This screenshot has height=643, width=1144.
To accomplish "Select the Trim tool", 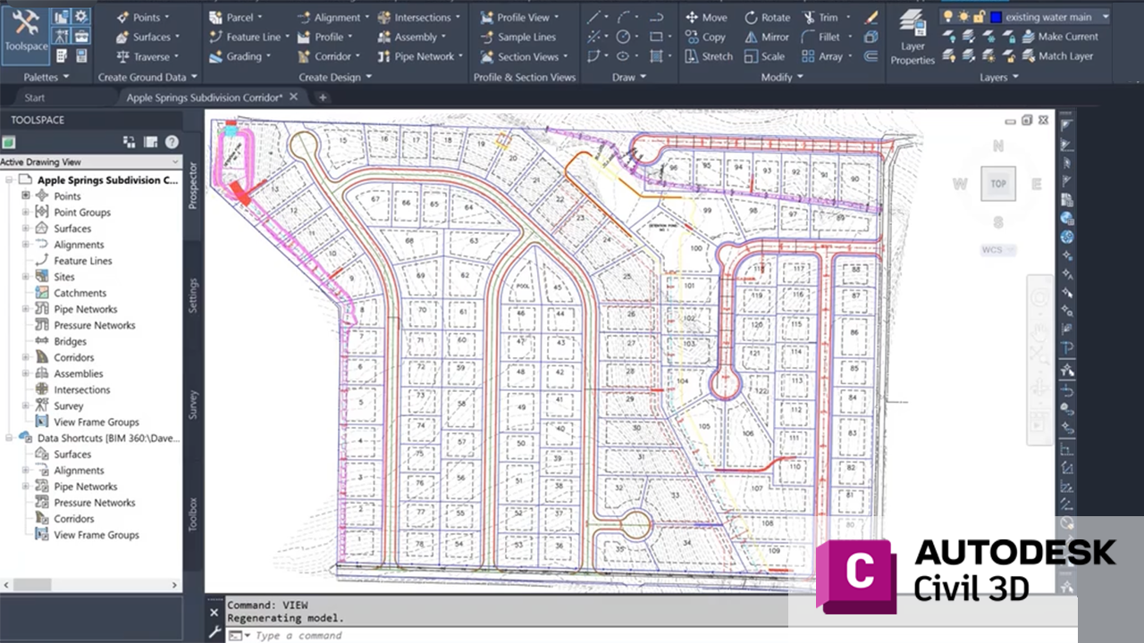I will coord(820,17).
